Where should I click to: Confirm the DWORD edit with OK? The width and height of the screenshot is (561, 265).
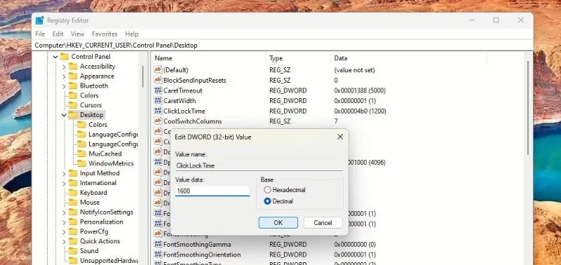click(278, 222)
